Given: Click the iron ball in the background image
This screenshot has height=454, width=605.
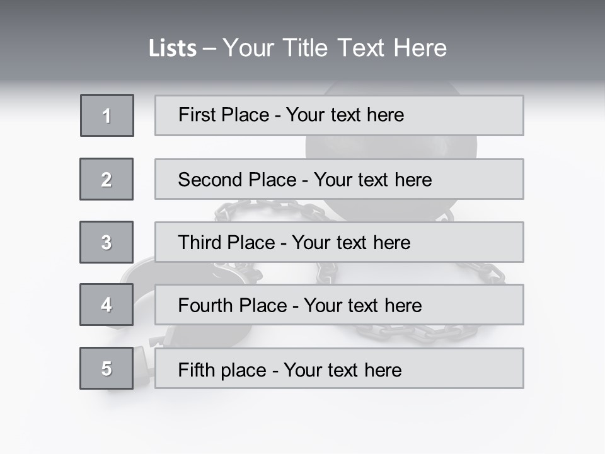Looking at the screenshot, I should click(x=391, y=147).
